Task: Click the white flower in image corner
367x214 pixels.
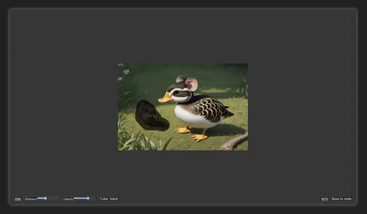Action: 126,72
